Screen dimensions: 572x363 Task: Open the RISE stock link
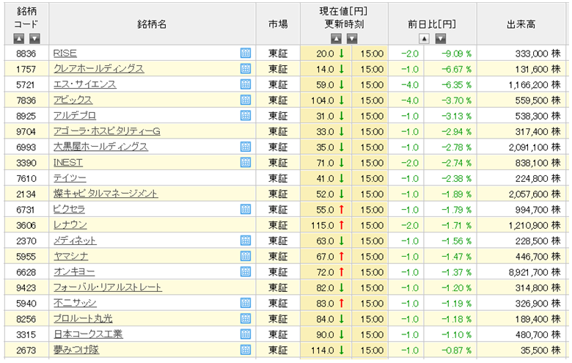coord(65,54)
